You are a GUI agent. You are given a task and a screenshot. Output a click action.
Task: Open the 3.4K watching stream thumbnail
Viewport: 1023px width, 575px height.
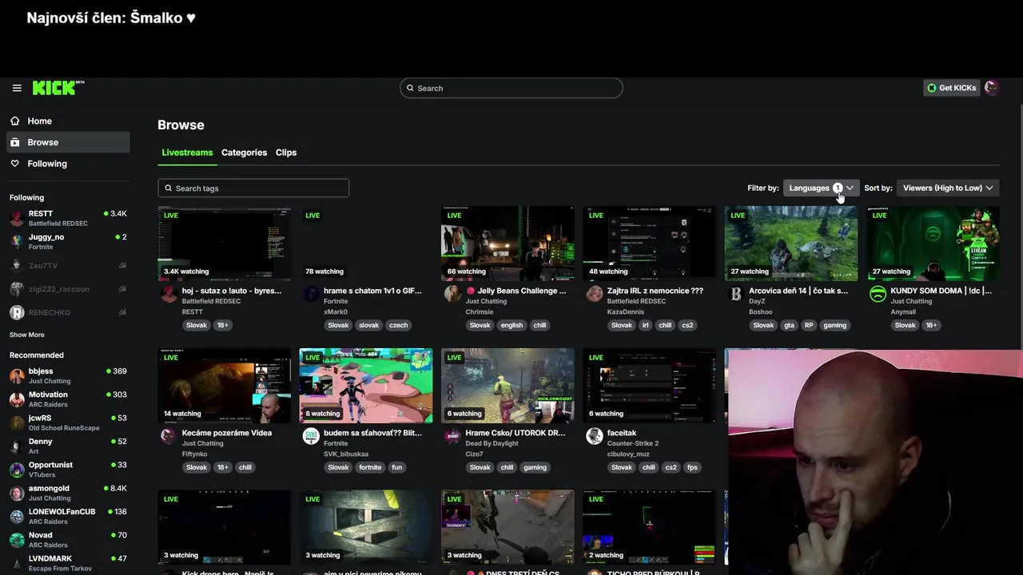coord(225,244)
